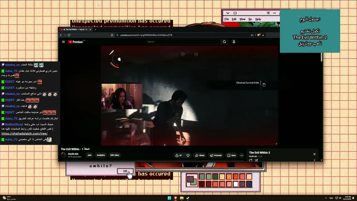Close the Evil Within 2 playlist panel
Image resolution: width=357 pixels, height=201 pixels.
[x=314, y=154]
